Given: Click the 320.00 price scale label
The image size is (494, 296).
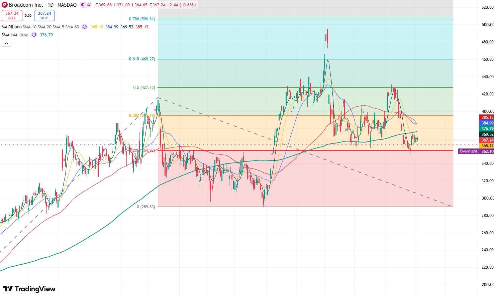Looking at the screenshot, I should [487, 181].
